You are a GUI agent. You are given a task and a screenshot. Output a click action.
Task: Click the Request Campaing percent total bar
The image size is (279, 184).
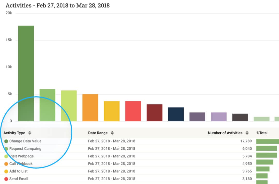(x=266, y=148)
